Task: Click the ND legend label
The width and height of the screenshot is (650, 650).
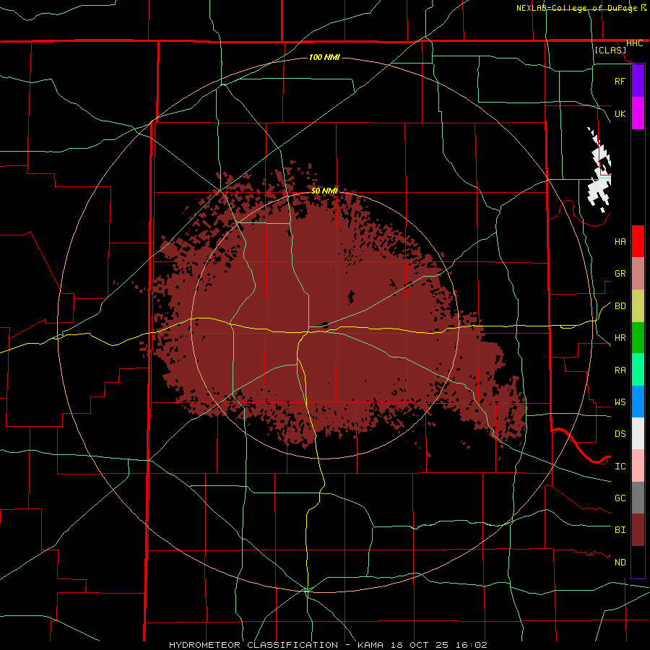Action: [x=620, y=563]
